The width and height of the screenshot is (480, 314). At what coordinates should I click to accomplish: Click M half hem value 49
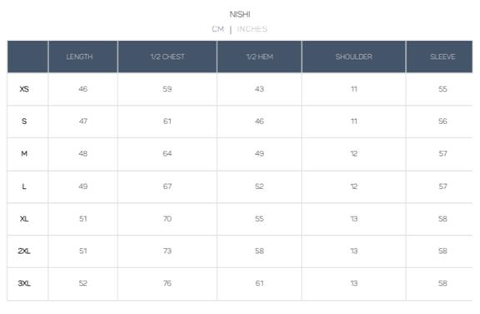260,153
